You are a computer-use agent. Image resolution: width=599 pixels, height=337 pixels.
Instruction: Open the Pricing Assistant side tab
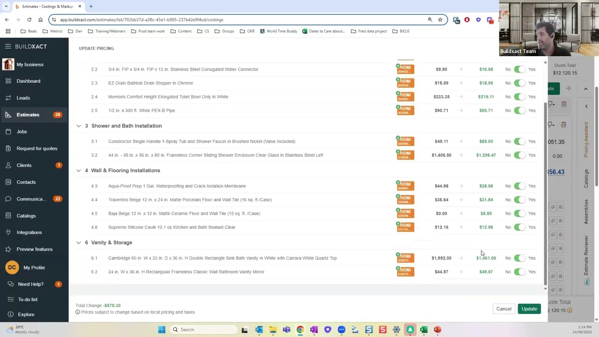586,139
